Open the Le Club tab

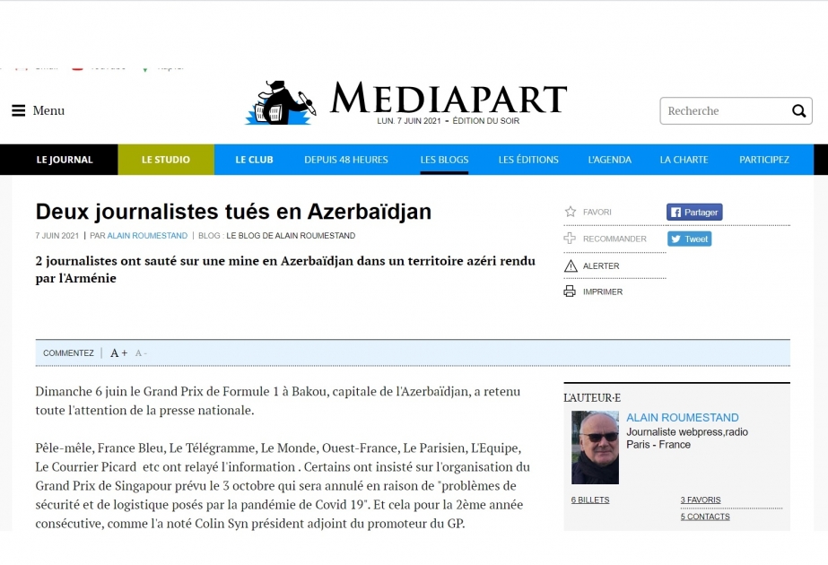click(x=254, y=160)
